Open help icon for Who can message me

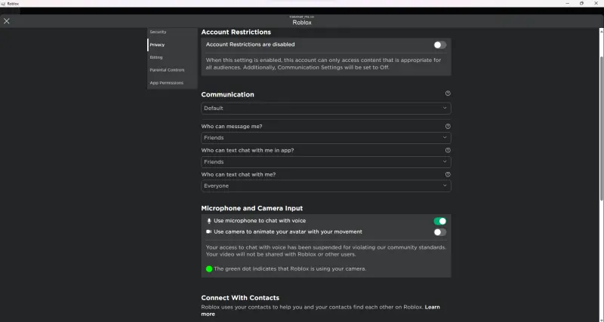[x=448, y=126]
